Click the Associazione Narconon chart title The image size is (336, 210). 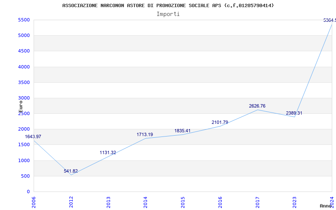click(168, 5)
